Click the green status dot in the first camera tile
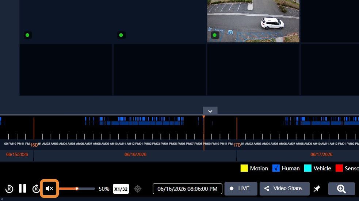The width and height of the screenshot is (359, 201). click(27, 35)
